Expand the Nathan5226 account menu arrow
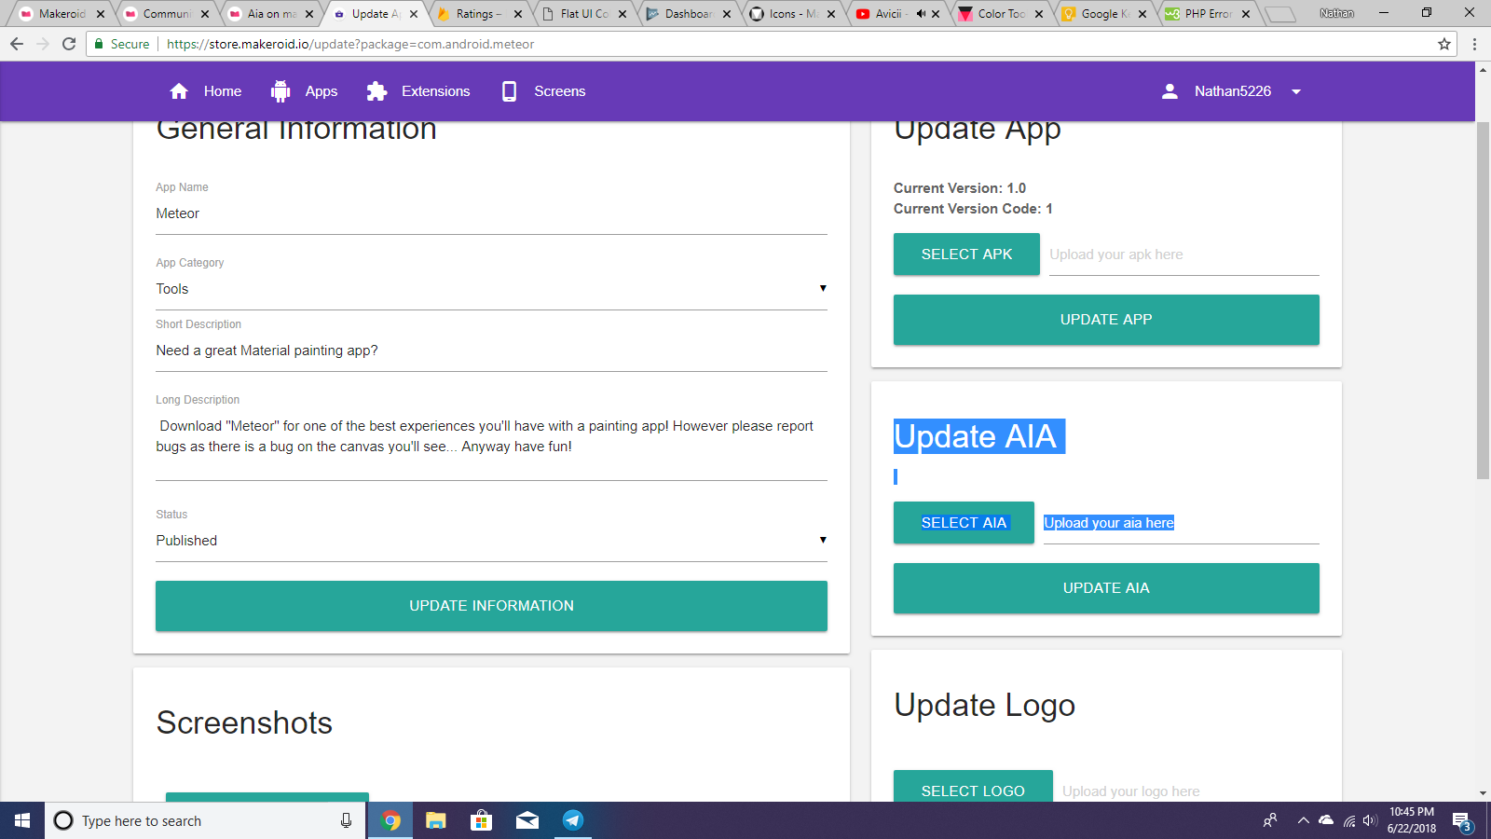Viewport: 1491px width, 839px height. (x=1295, y=91)
